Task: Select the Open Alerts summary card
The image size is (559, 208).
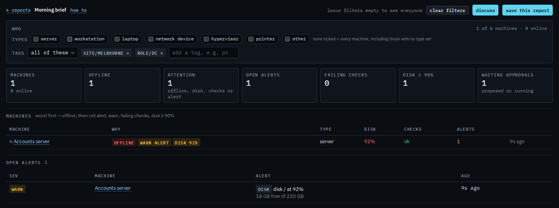Action: click(279, 85)
